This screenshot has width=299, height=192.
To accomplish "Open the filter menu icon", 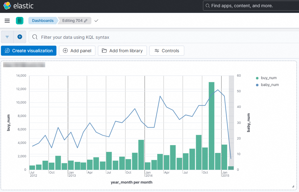I will [x=7, y=37].
